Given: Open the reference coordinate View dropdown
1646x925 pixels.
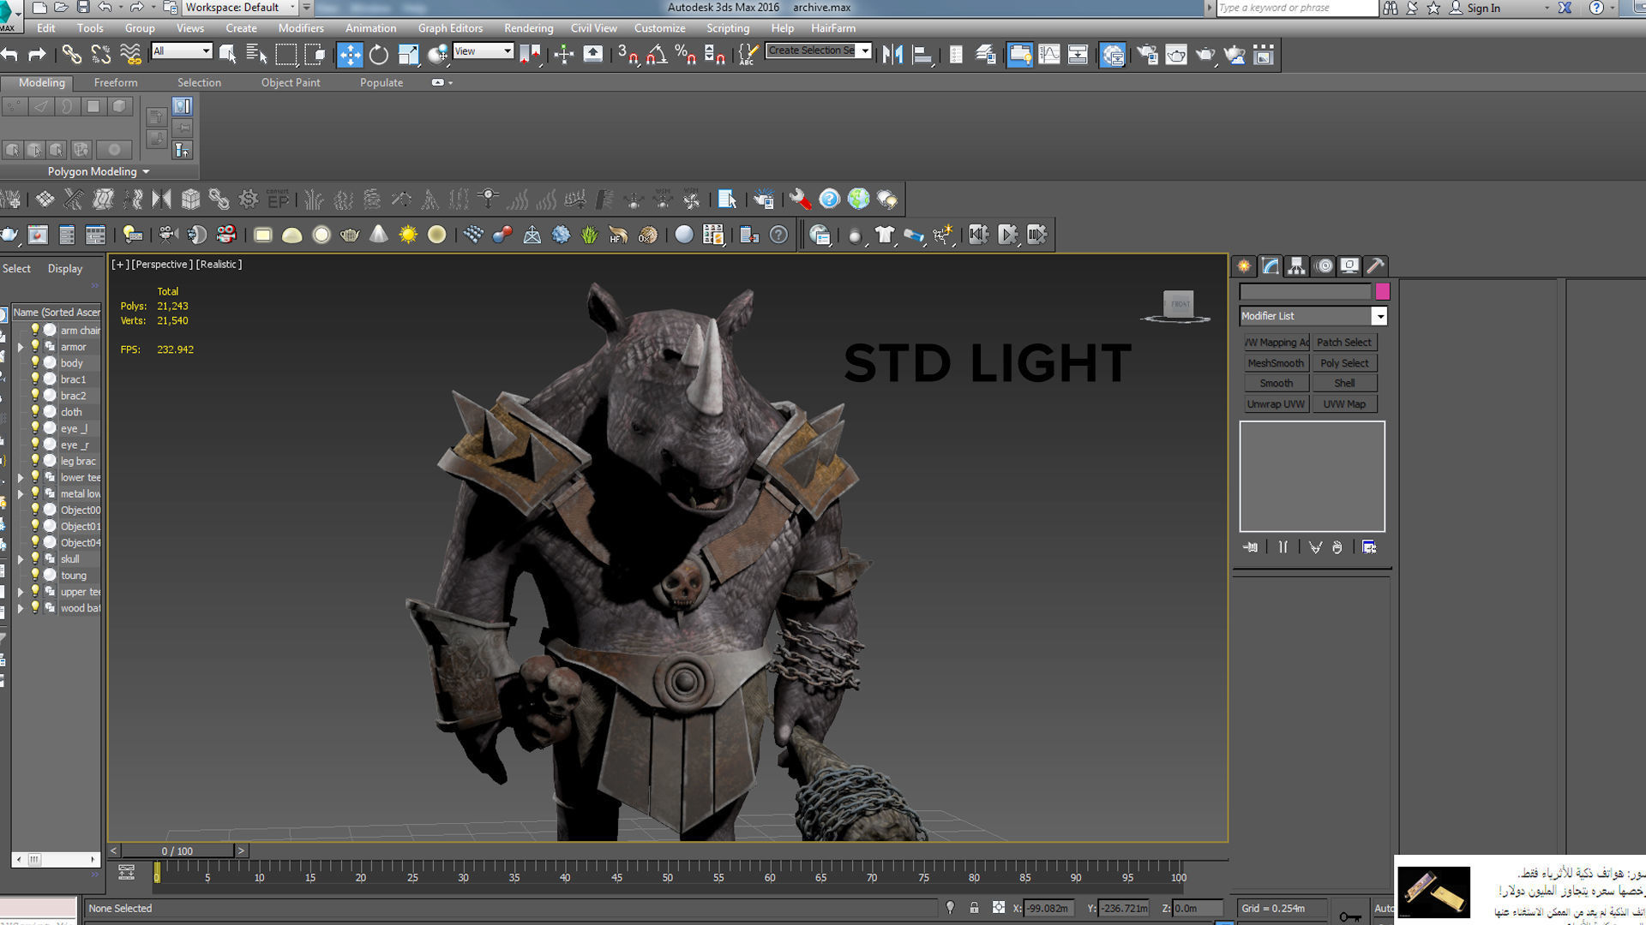Looking at the screenshot, I should (484, 51).
